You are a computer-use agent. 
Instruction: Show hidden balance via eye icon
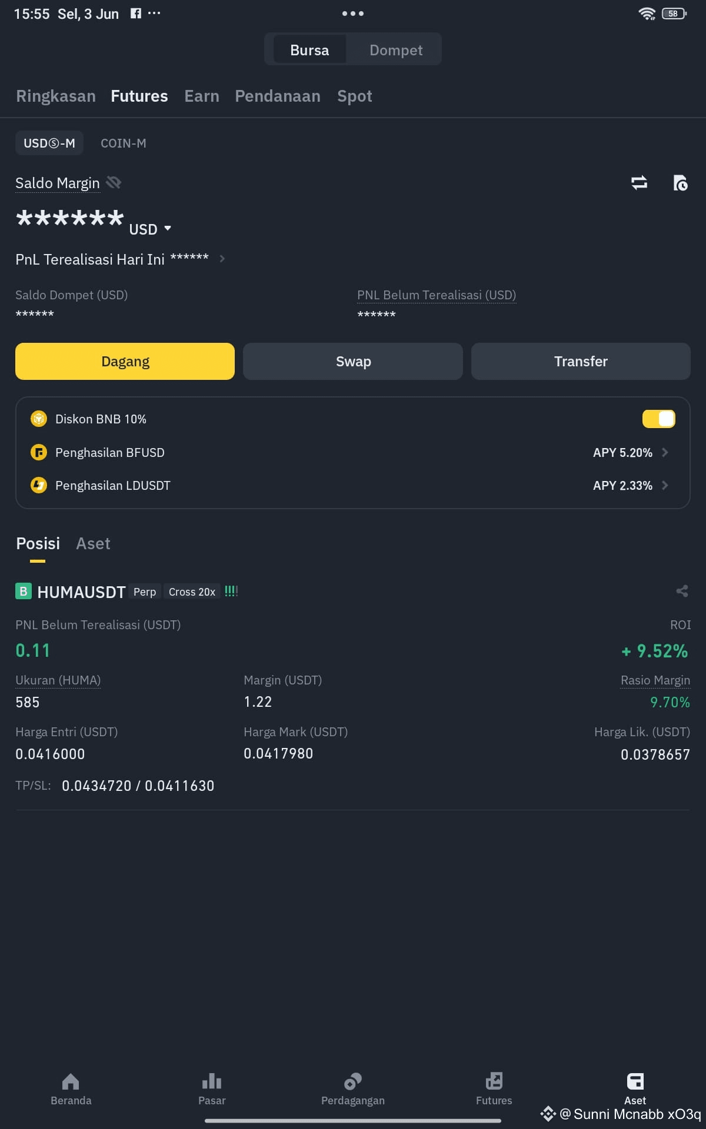114,183
